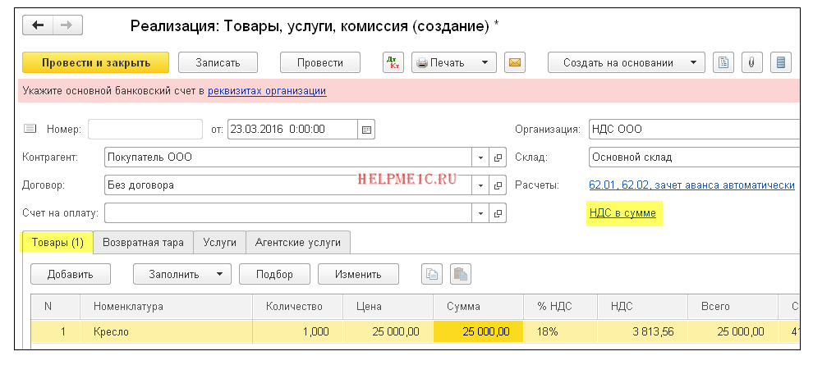Click the Провести и закрыть button
This screenshot has width=813, height=365.
pyautogui.click(x=96, y=62)
